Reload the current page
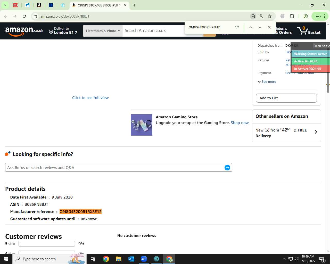Viewport: 330px width, 264px height. 24,16
